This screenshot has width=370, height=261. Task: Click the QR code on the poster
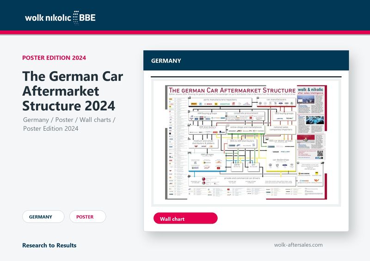pos(320,154)
